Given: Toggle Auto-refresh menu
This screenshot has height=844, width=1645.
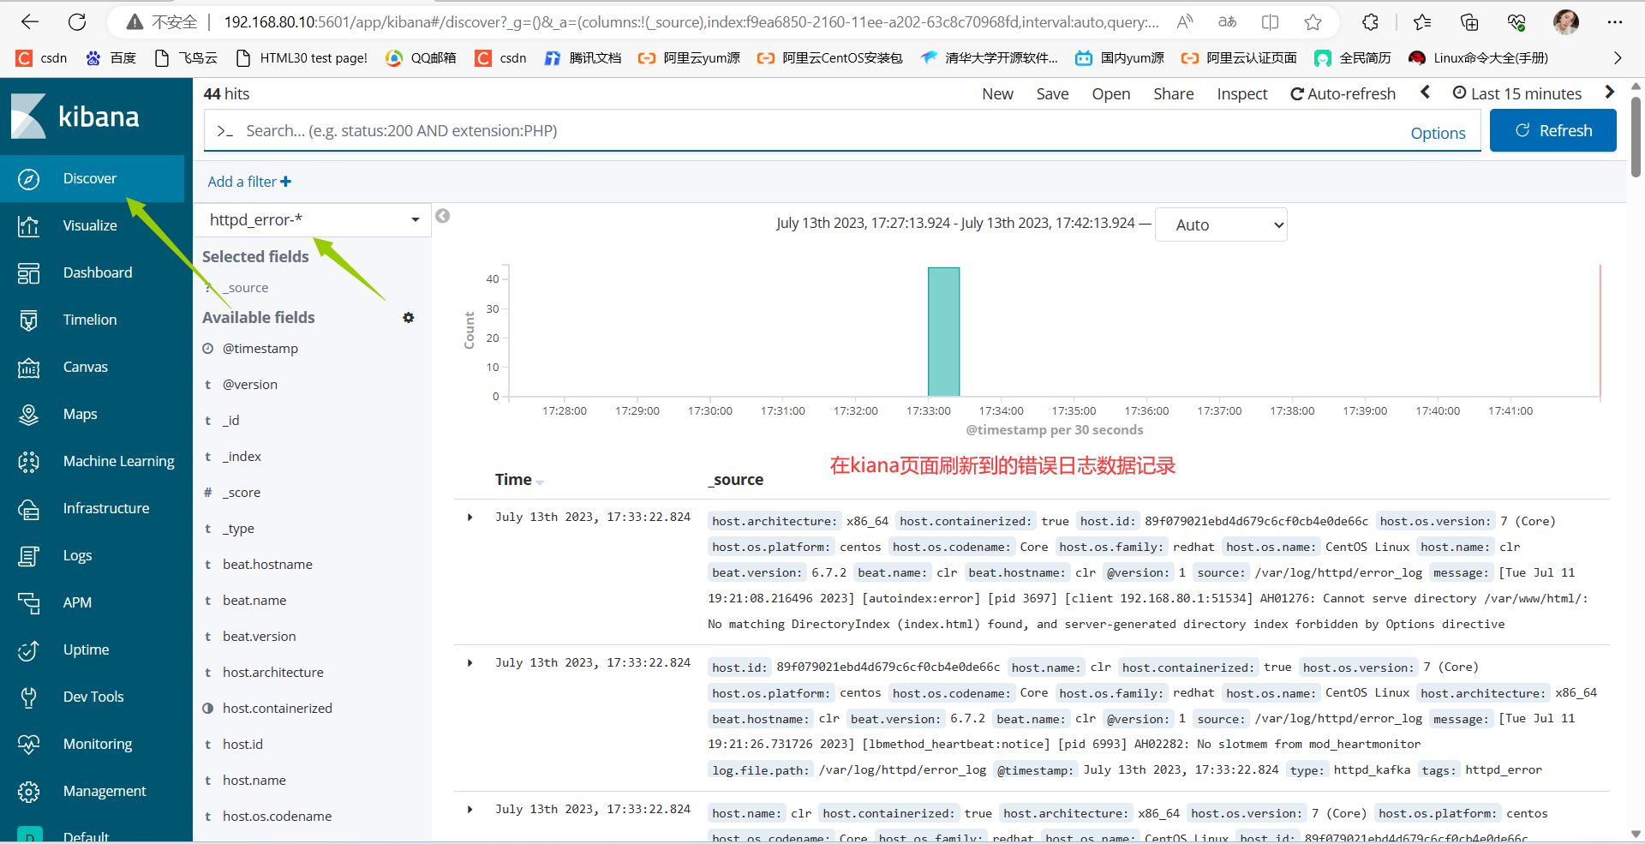Looking at the screenshot, I should pyautogui.click(x=1343, y=93).
